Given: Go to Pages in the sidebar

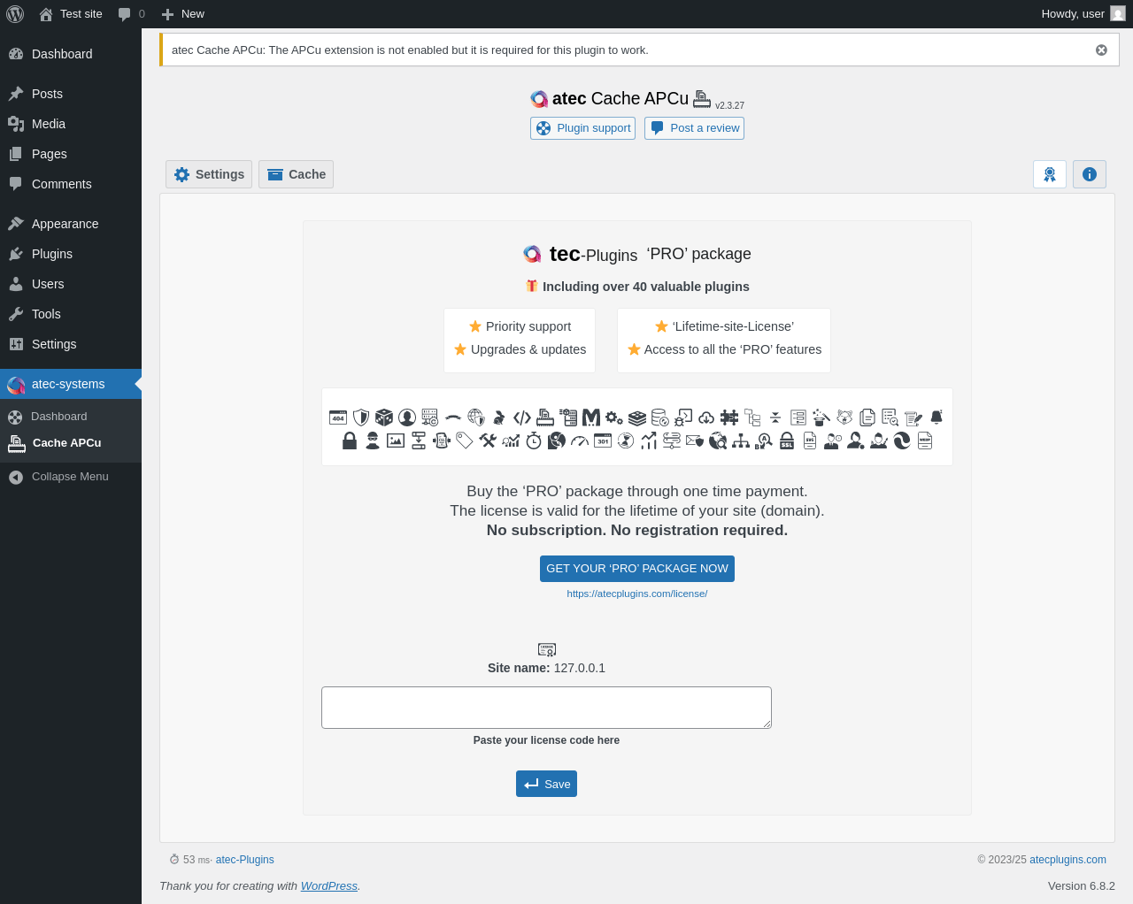Looking at the screenshot, I should (71, 154).
